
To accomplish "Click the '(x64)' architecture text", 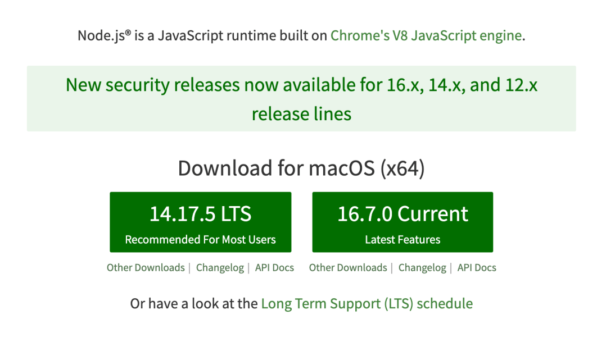I will point(403,168).
